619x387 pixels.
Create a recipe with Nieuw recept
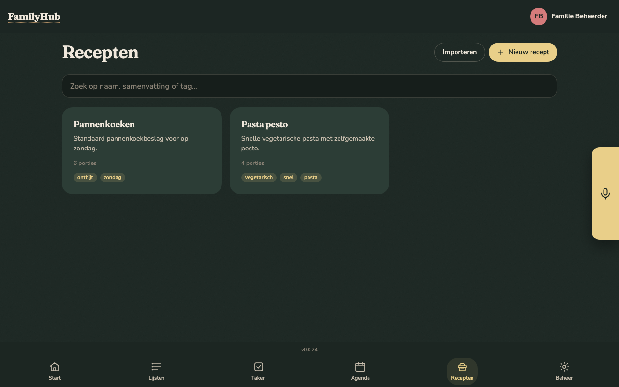tap(523, 52)
